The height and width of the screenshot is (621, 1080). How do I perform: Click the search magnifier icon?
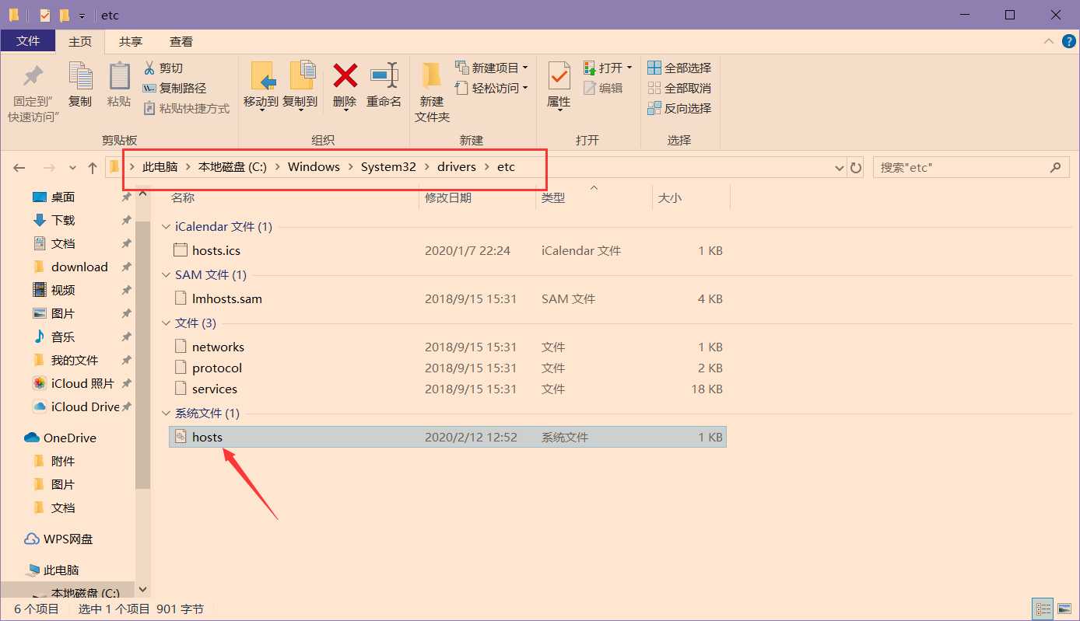pyautogui.click(x=1056, y=167)
